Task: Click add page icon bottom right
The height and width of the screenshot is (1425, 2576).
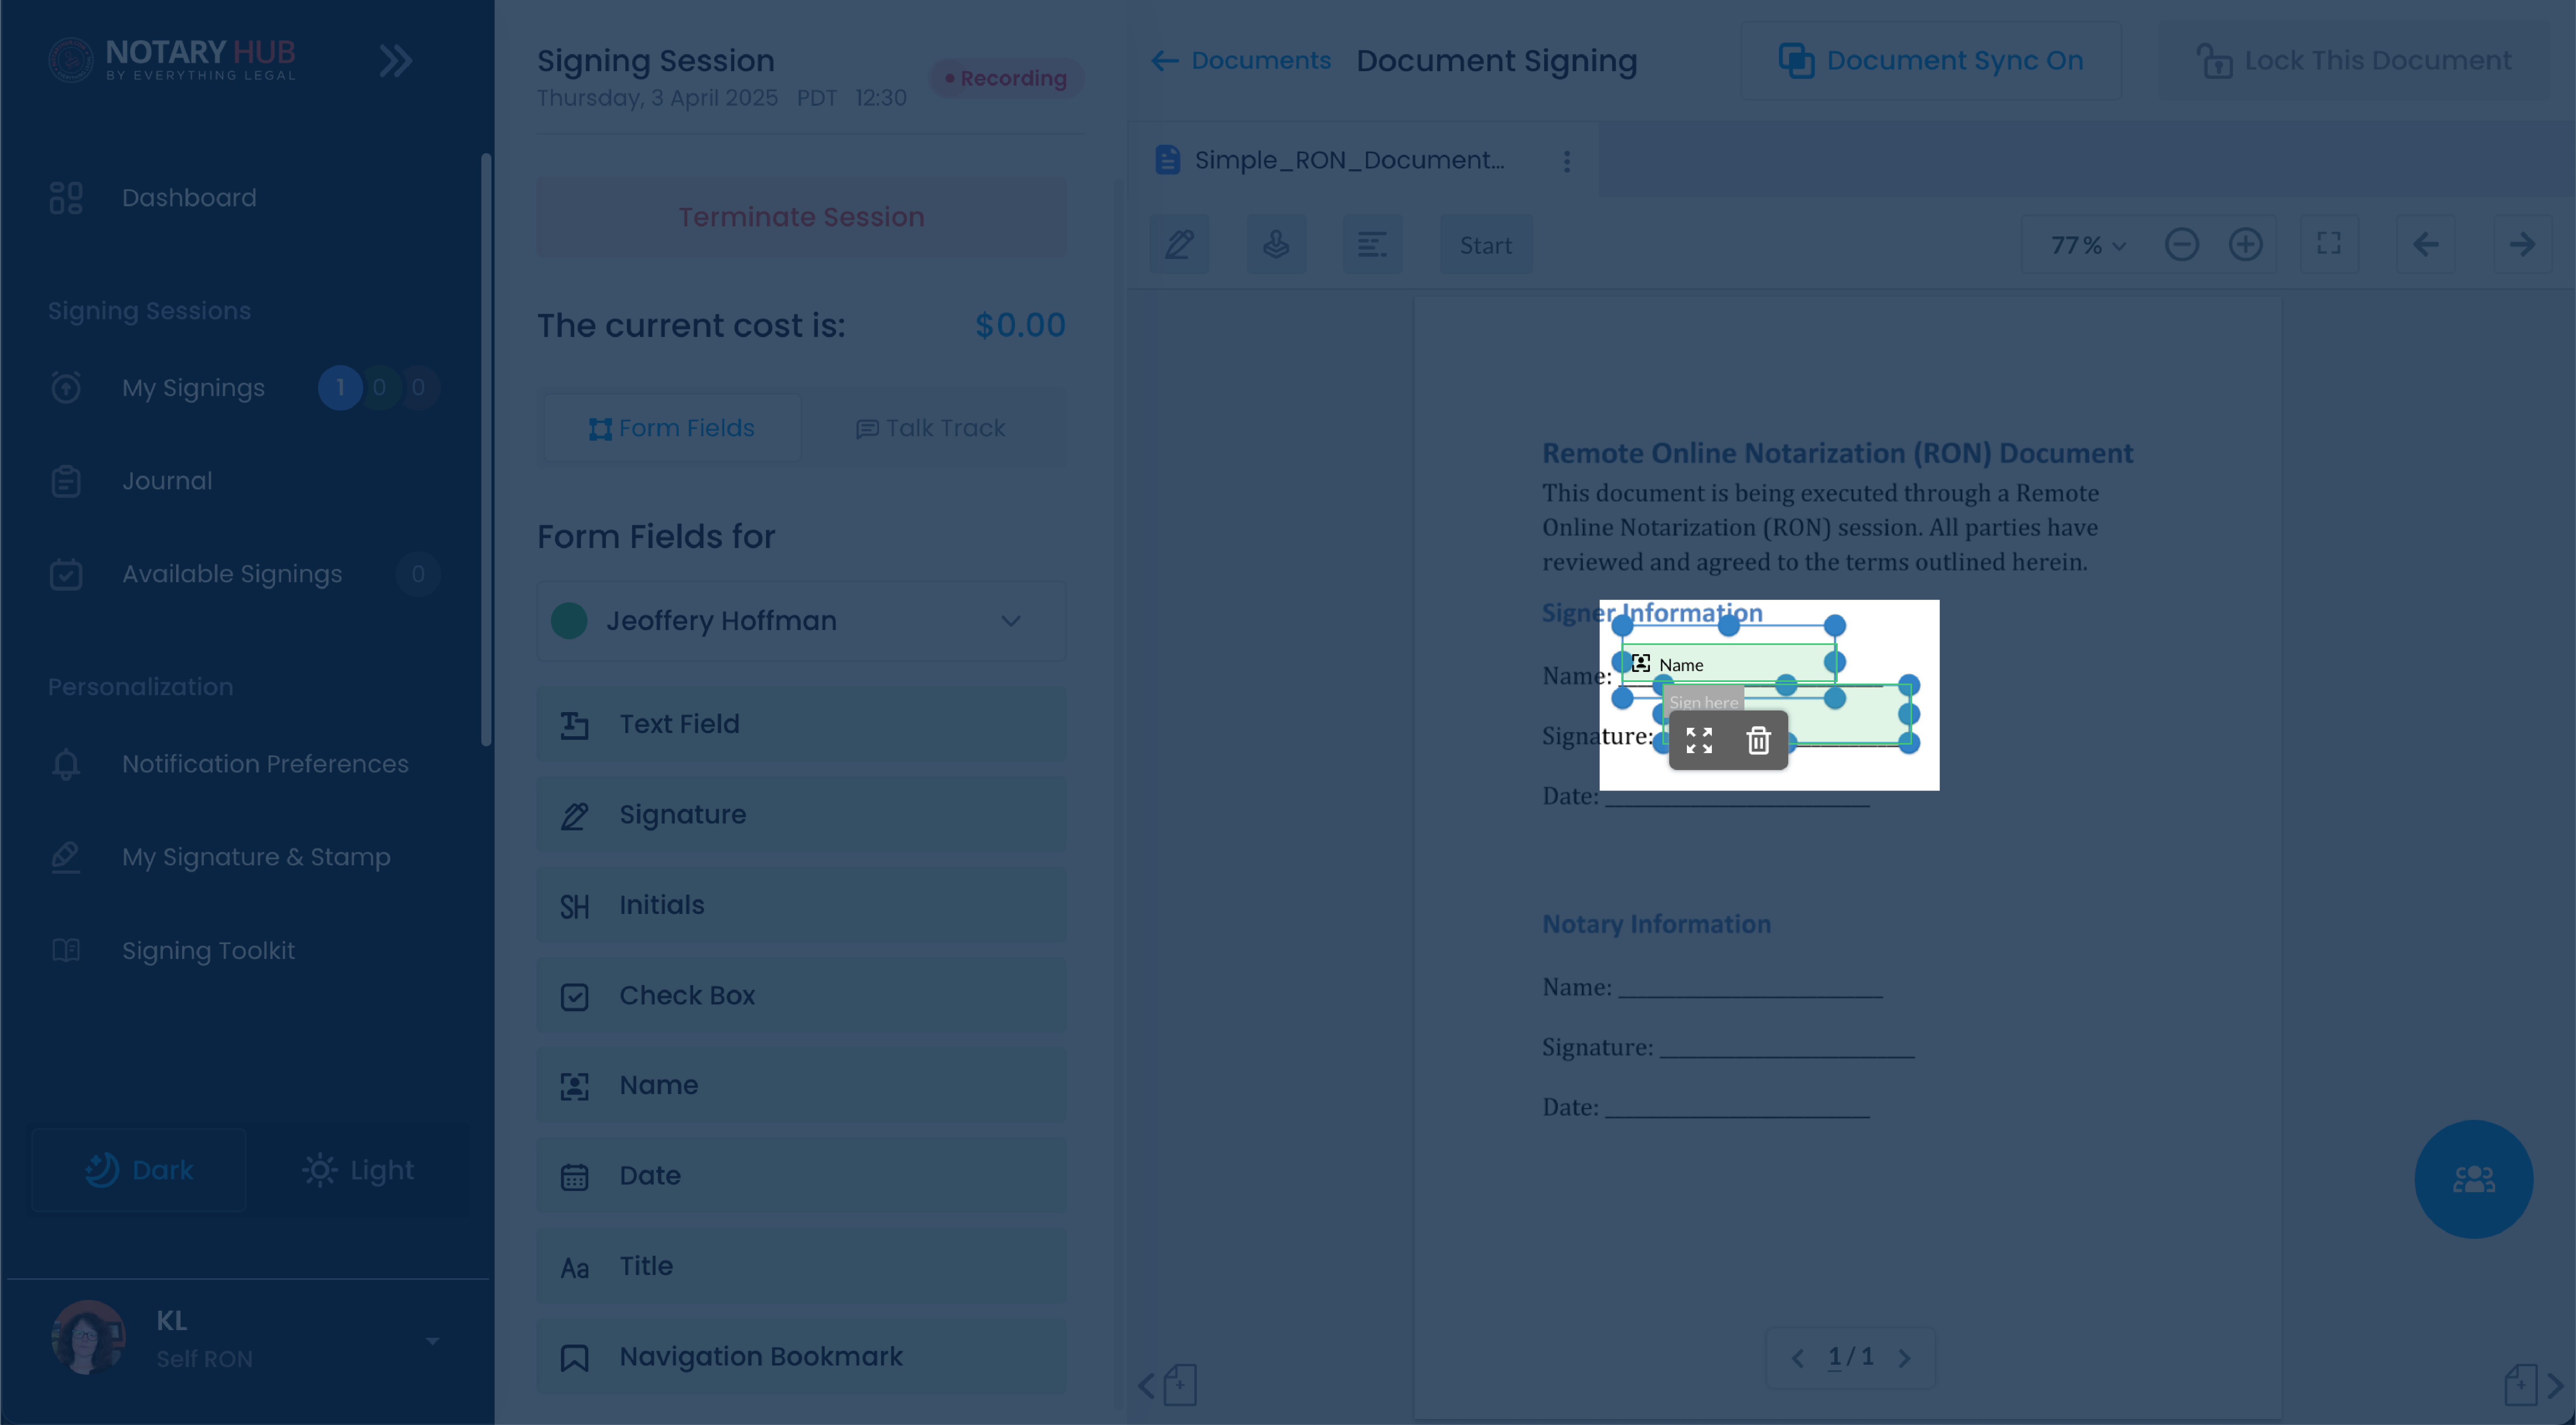Action: 2521,1385
